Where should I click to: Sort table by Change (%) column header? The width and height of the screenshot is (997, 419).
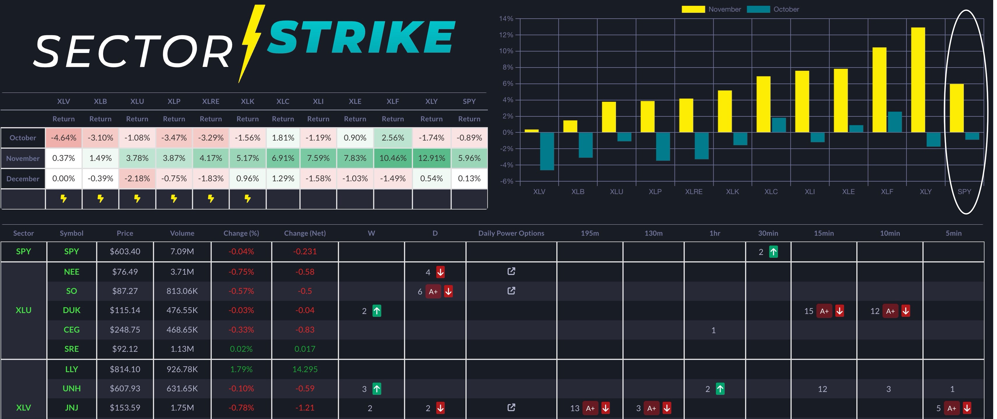[241, 233]
